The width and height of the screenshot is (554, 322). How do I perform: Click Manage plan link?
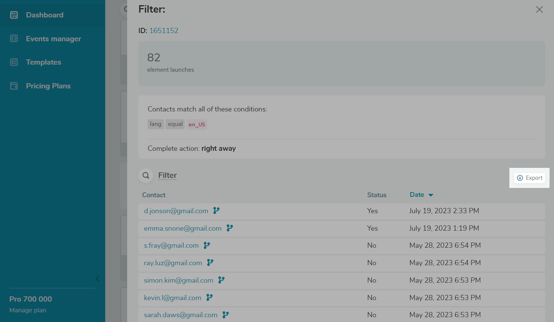coord(28,310)
